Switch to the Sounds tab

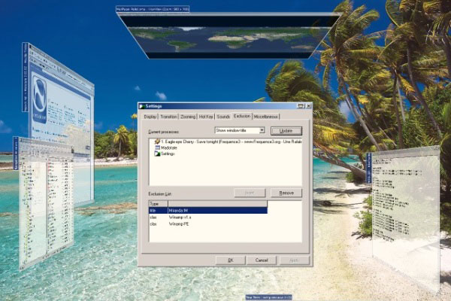223,117
